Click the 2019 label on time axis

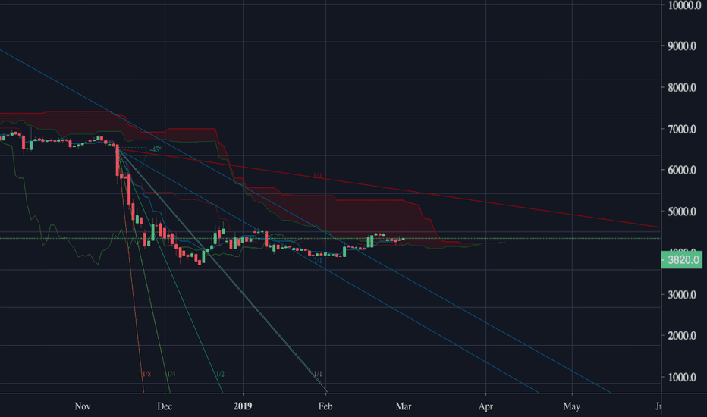point(243,406)
